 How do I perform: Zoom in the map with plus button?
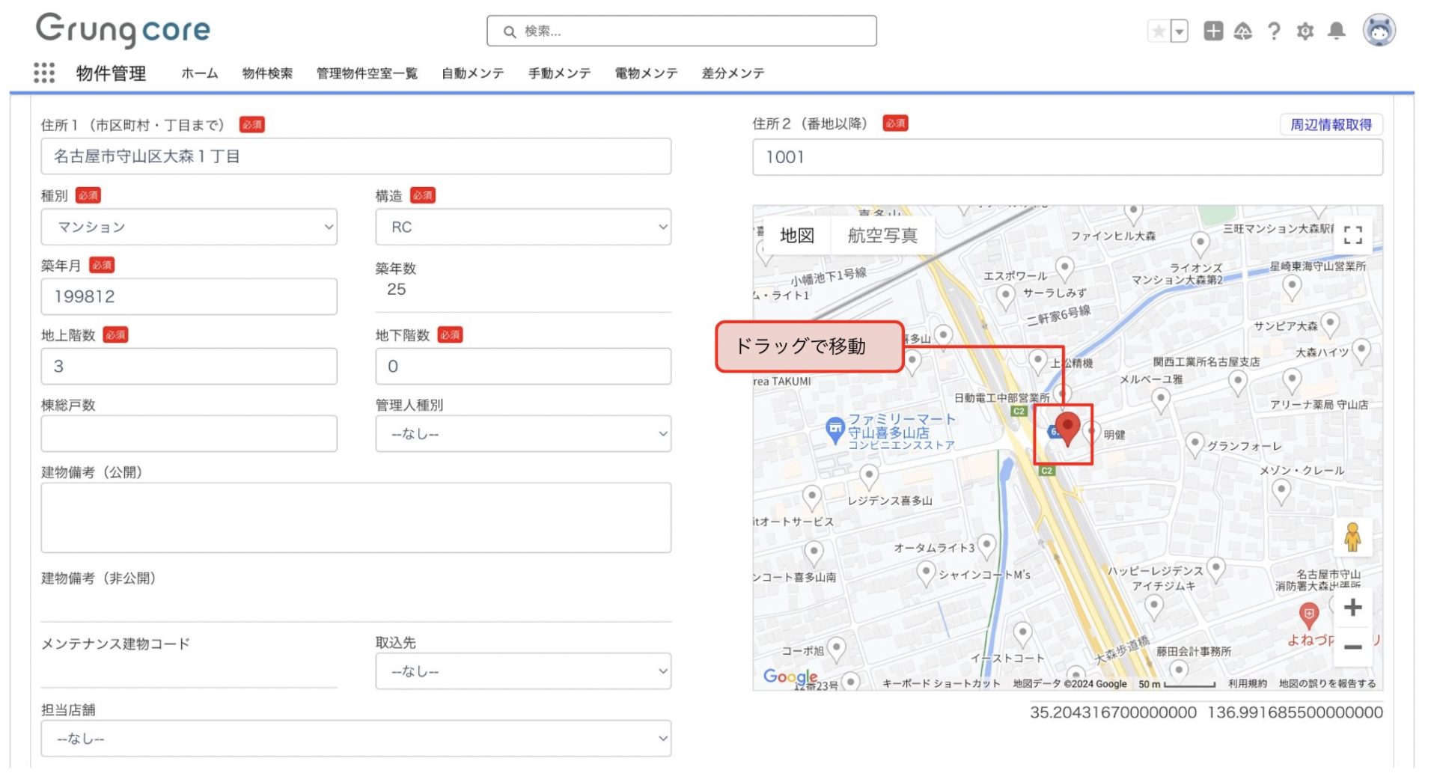click(1352, 607)
